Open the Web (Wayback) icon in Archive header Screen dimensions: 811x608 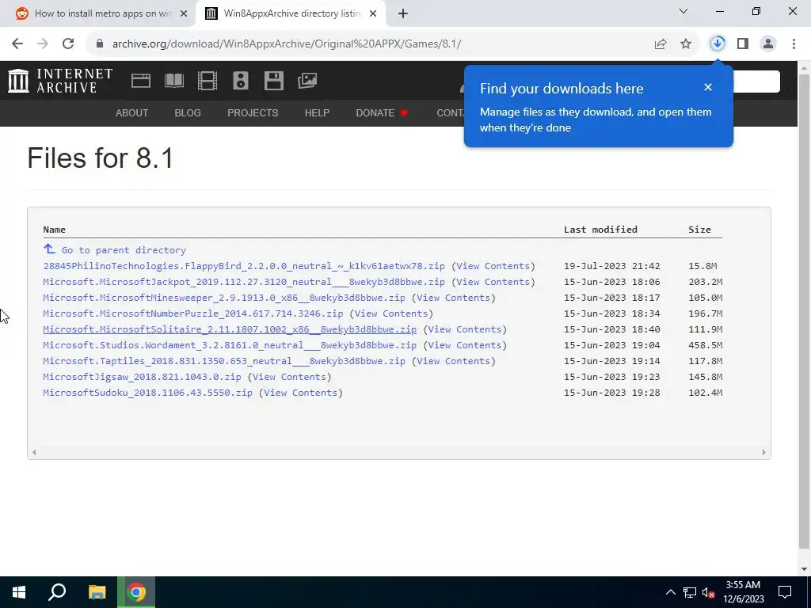pyautogui.click(x=141, y=81)
